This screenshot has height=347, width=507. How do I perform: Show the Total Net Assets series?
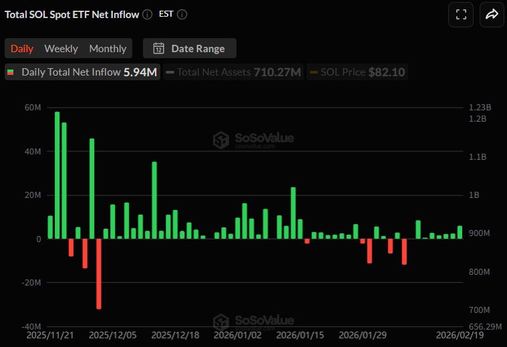click(x=233, y=72)
